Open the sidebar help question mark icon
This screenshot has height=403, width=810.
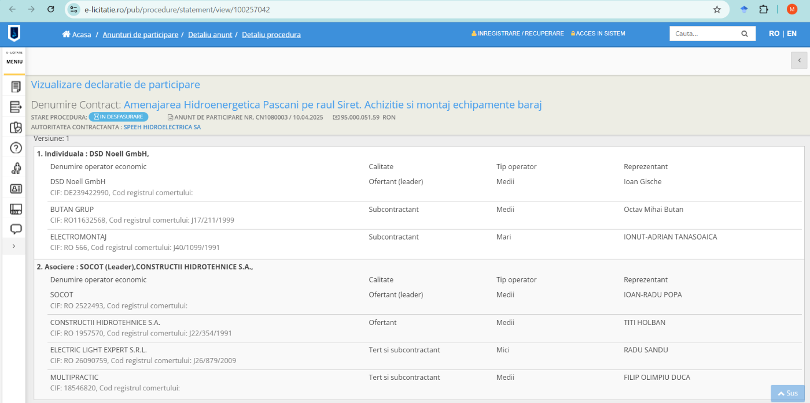point(16,148)
